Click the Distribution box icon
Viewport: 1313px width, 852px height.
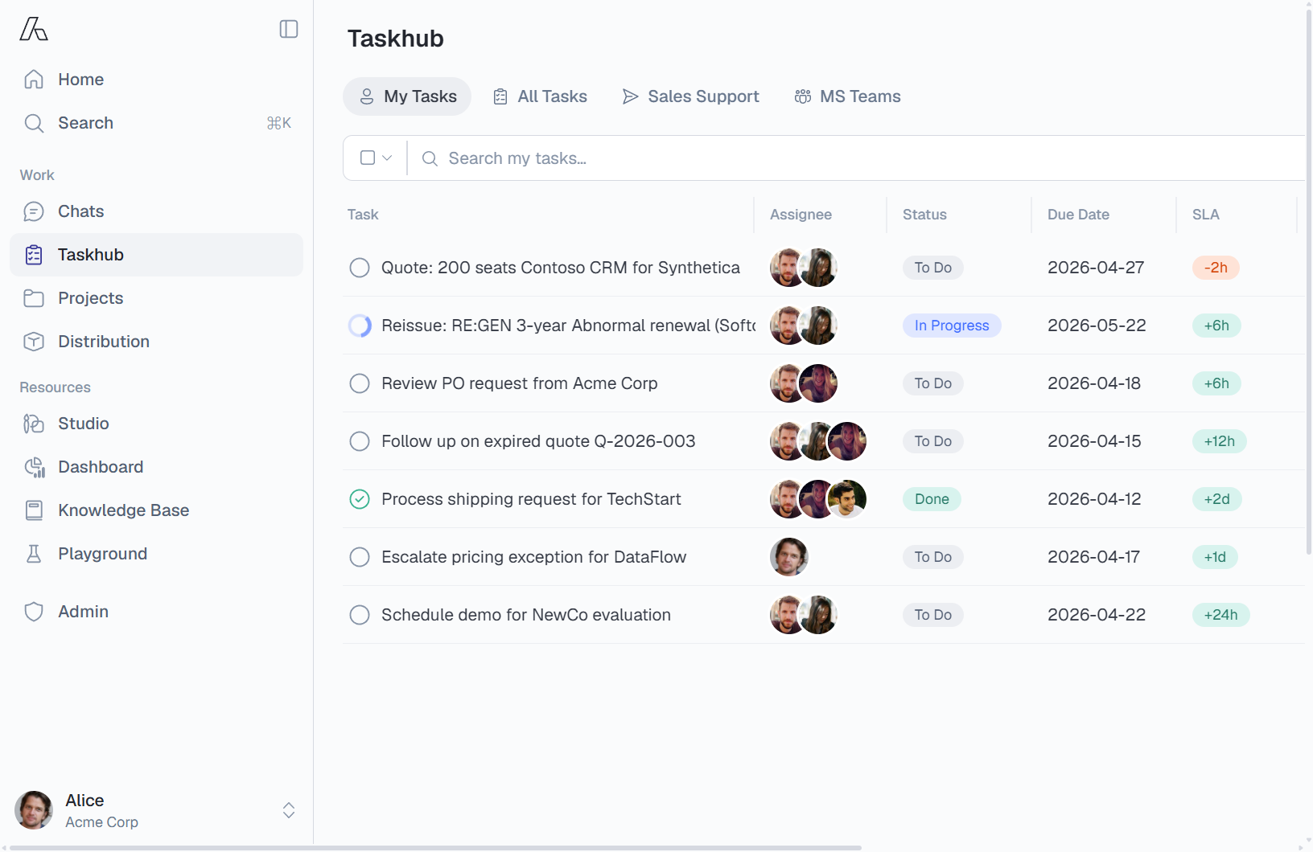(34, 342)
